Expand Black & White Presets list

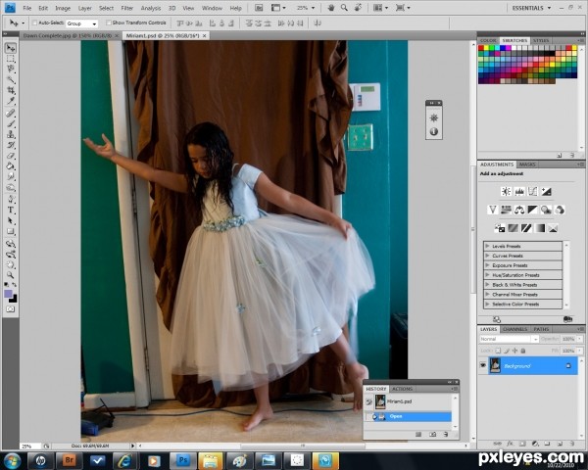click(487, 285)
